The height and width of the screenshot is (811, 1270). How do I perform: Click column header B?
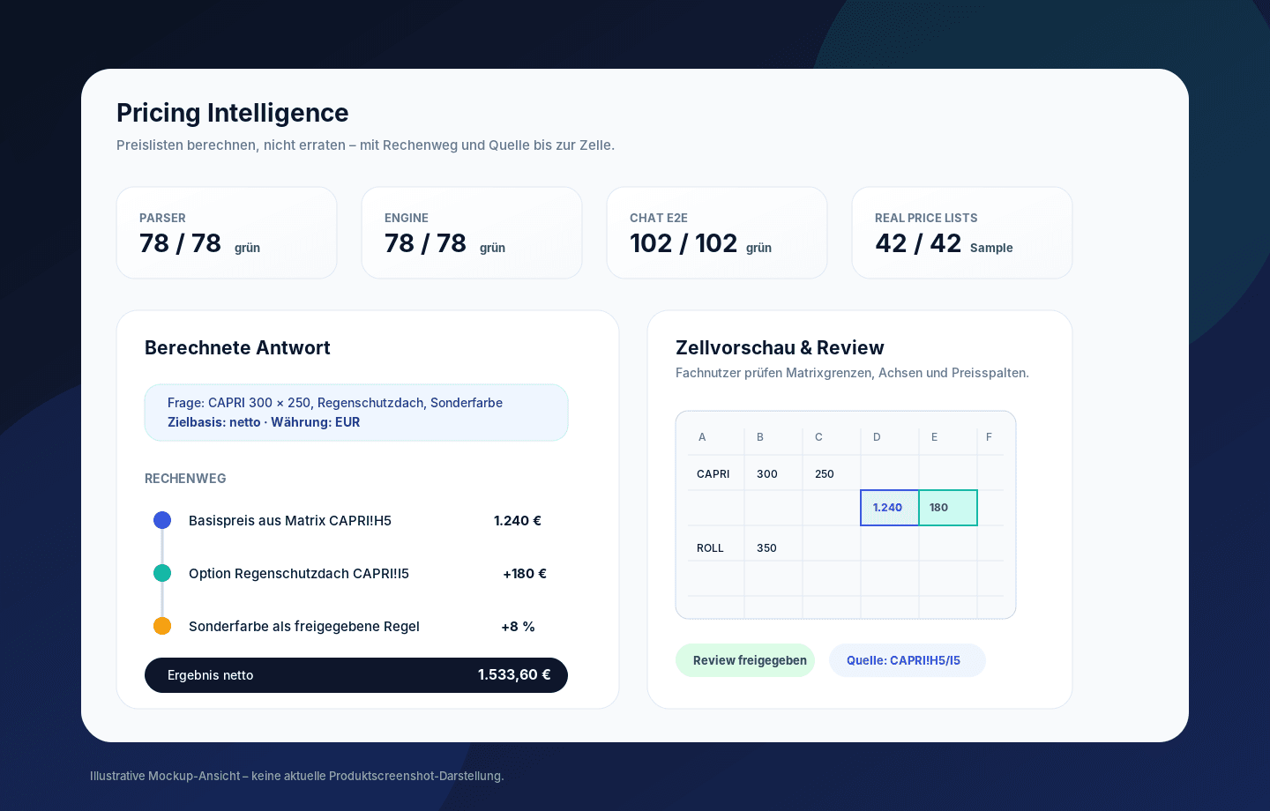coord(760,437)
